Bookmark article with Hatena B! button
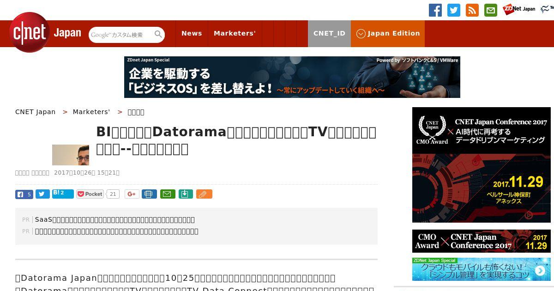 tap(63, 194)
